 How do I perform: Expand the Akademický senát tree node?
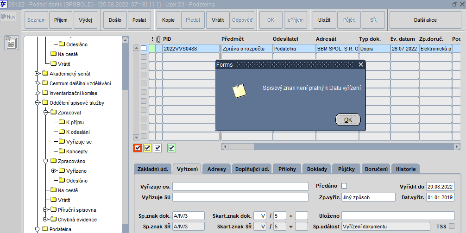click(x=37, y=74)
